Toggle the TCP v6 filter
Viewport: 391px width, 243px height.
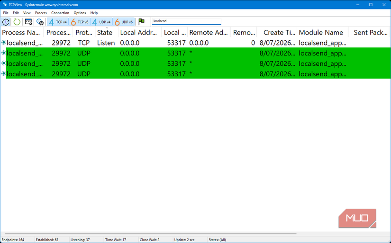pyautogui.click(x=80, y=22)
